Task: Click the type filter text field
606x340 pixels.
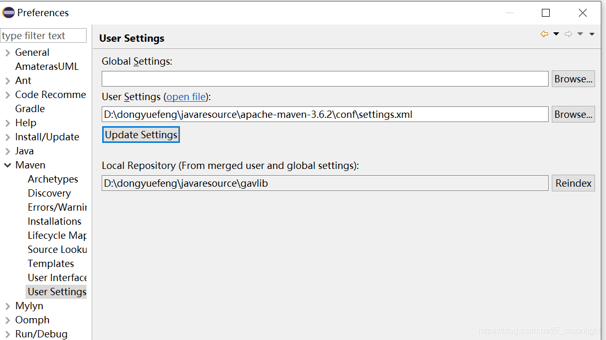Action: 43,35
